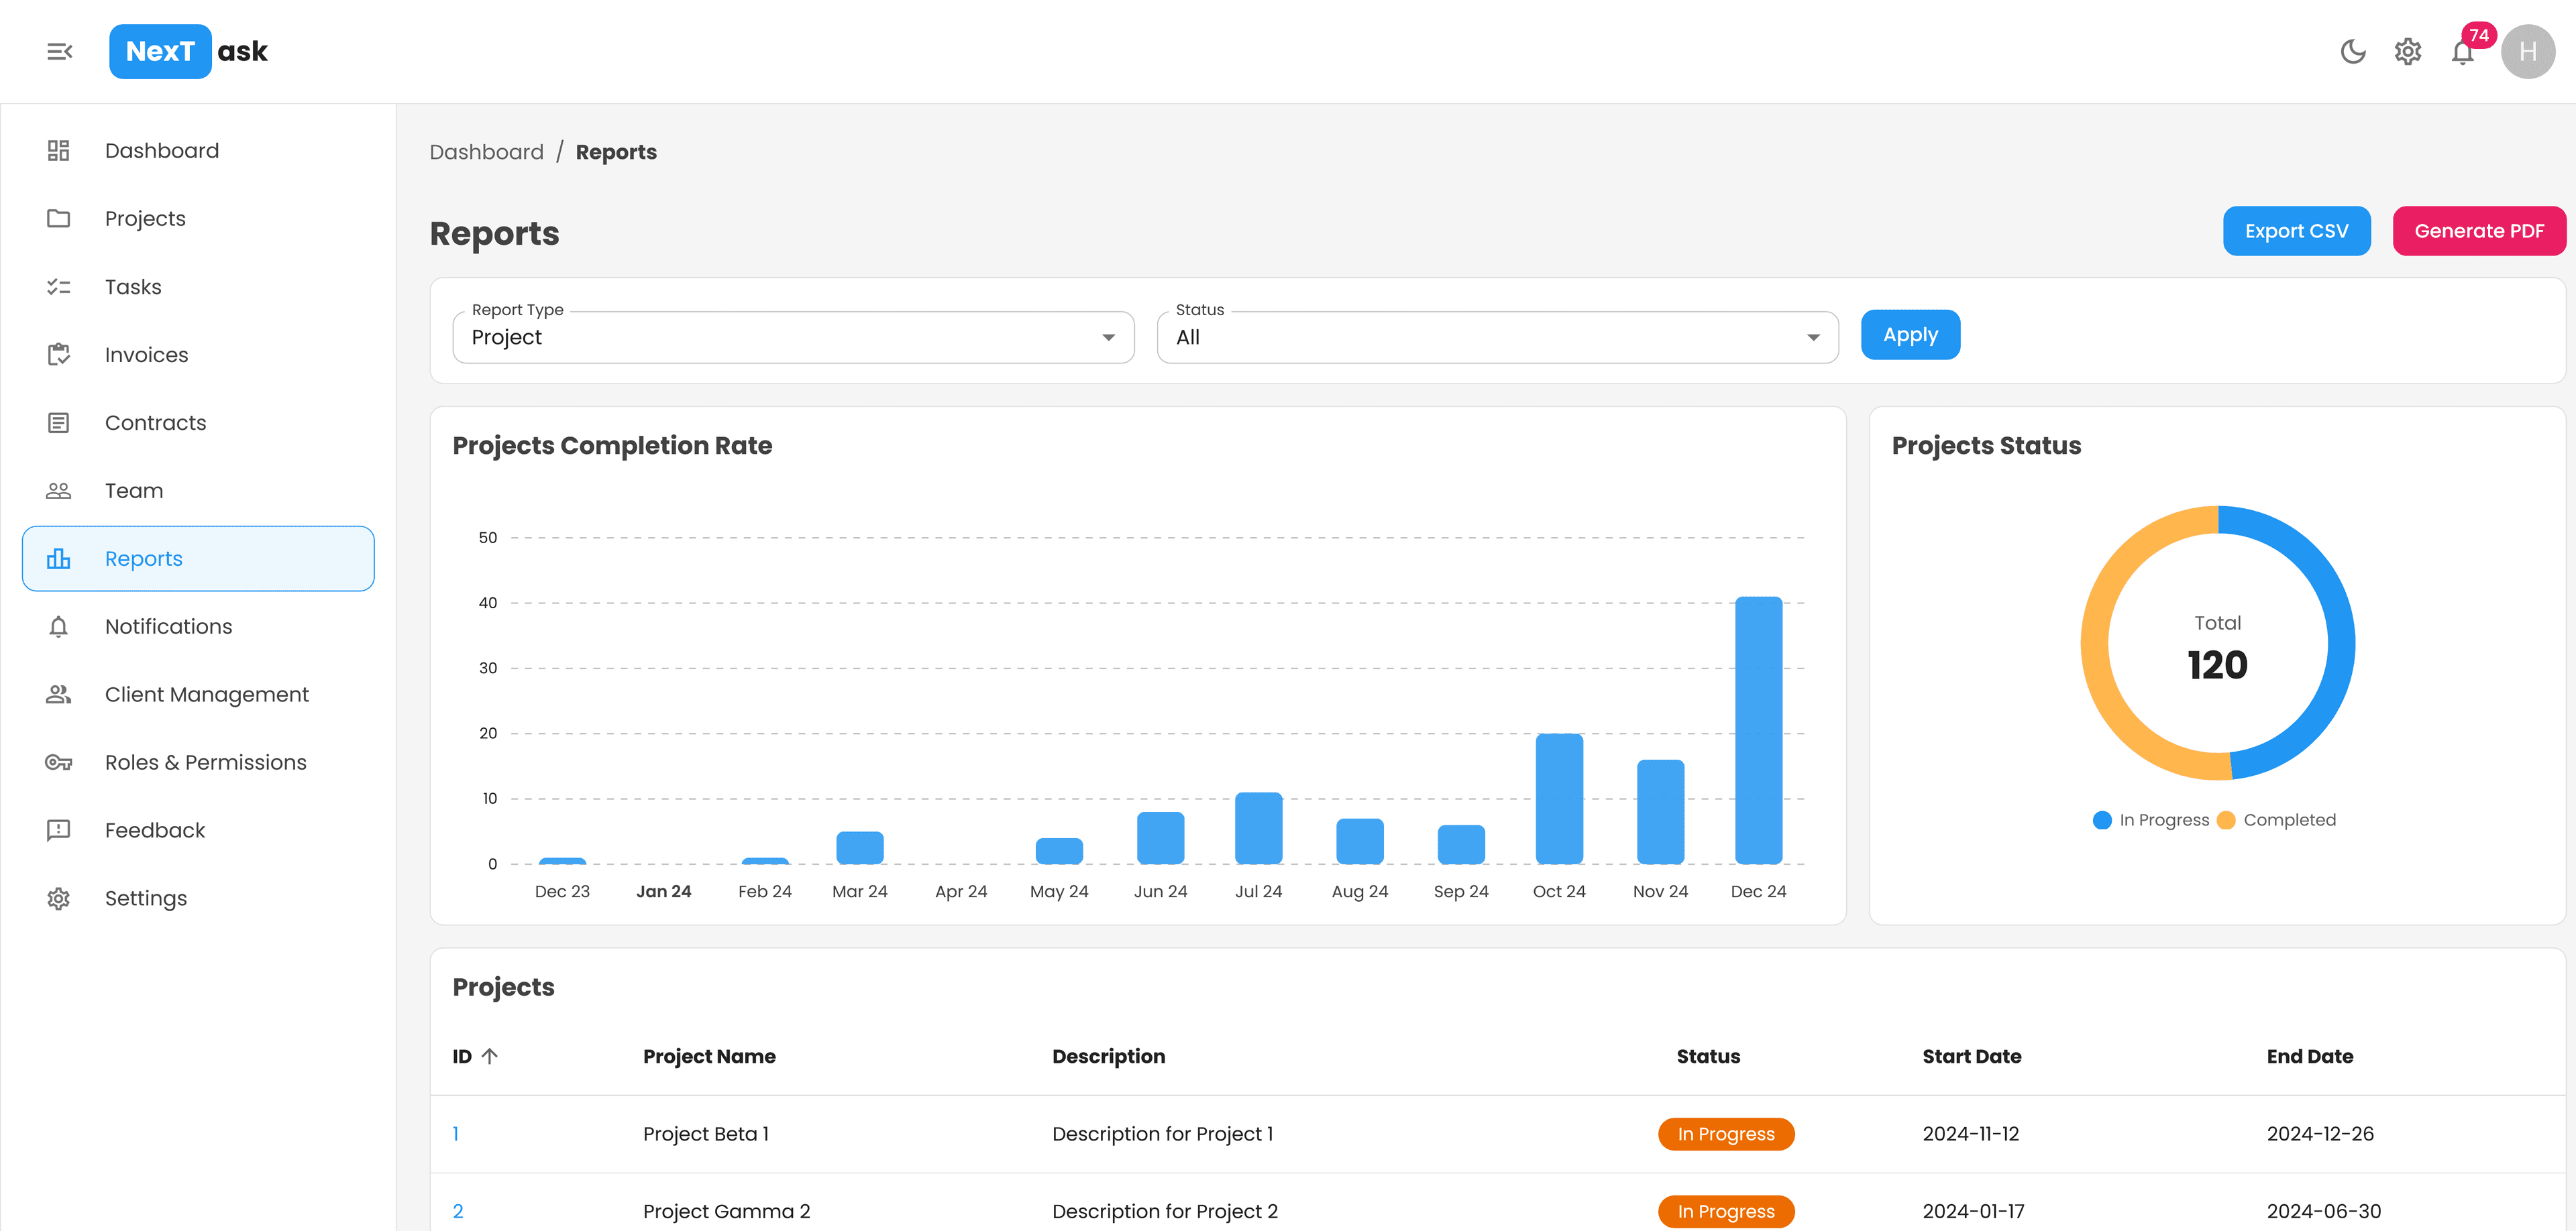This screenshot has width=2576, height=1231.
Task: Select the Contracts sidebar icon
Action: tap(58, 422)
